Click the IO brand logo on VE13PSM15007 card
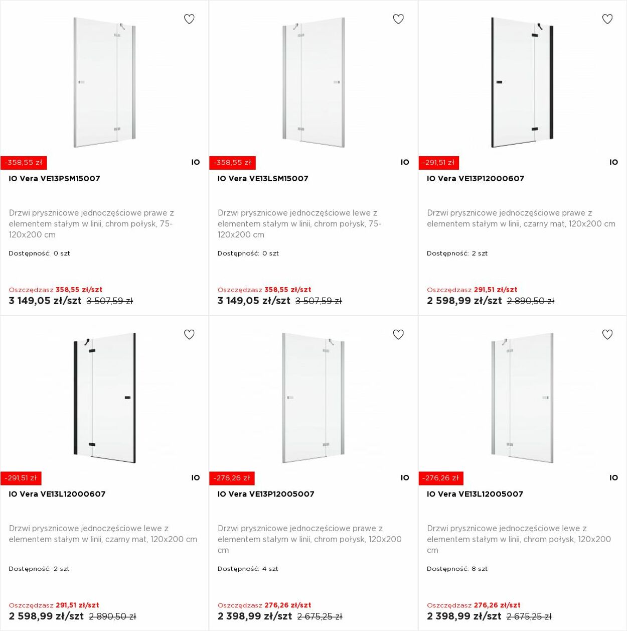Viewport: 627px width, 631px height. [196, 162]
